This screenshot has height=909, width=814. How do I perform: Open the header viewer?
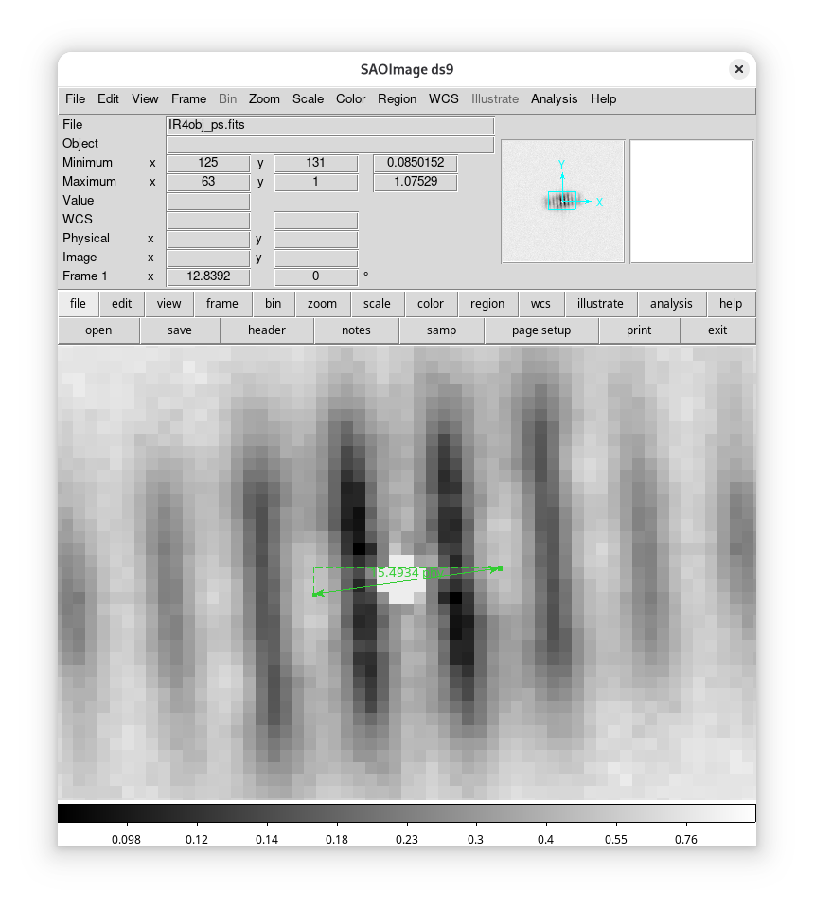tap(266, 330)
